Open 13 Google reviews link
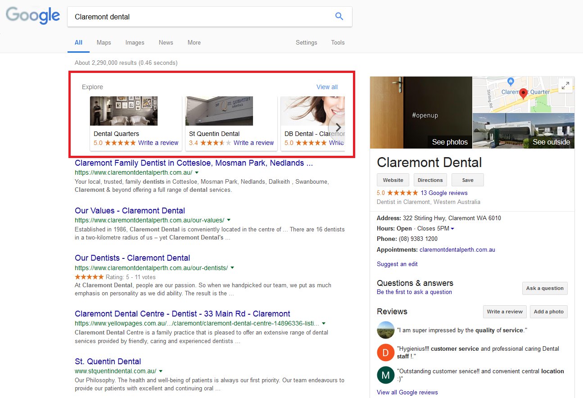583x398 pixels. point(444,193)
